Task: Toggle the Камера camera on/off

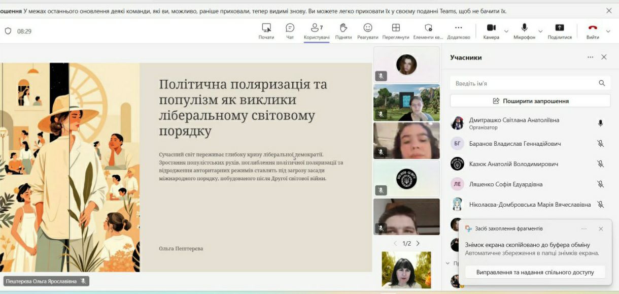Action: (491, 28)
